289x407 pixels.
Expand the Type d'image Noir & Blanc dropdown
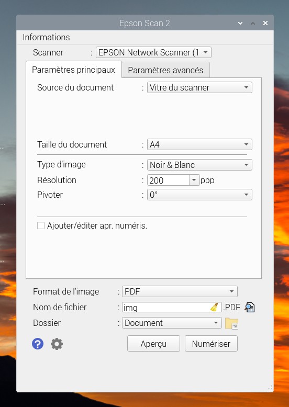(x=199, y=165)
